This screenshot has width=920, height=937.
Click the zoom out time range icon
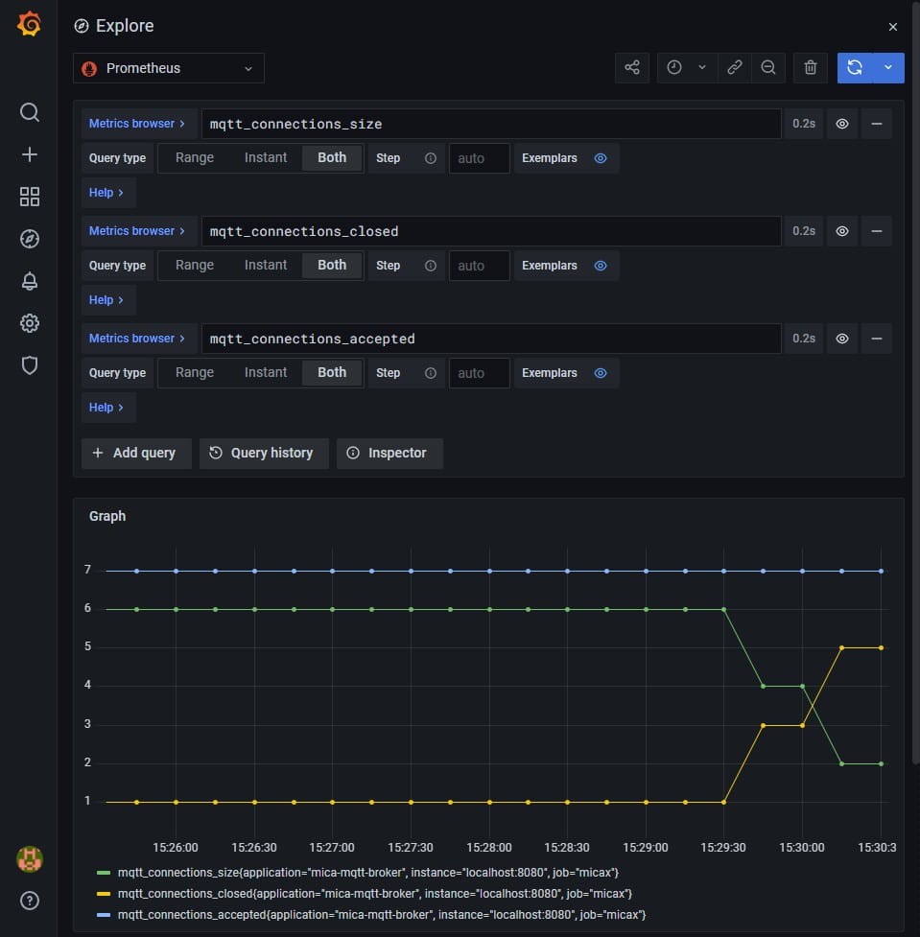tap(767, 68)
